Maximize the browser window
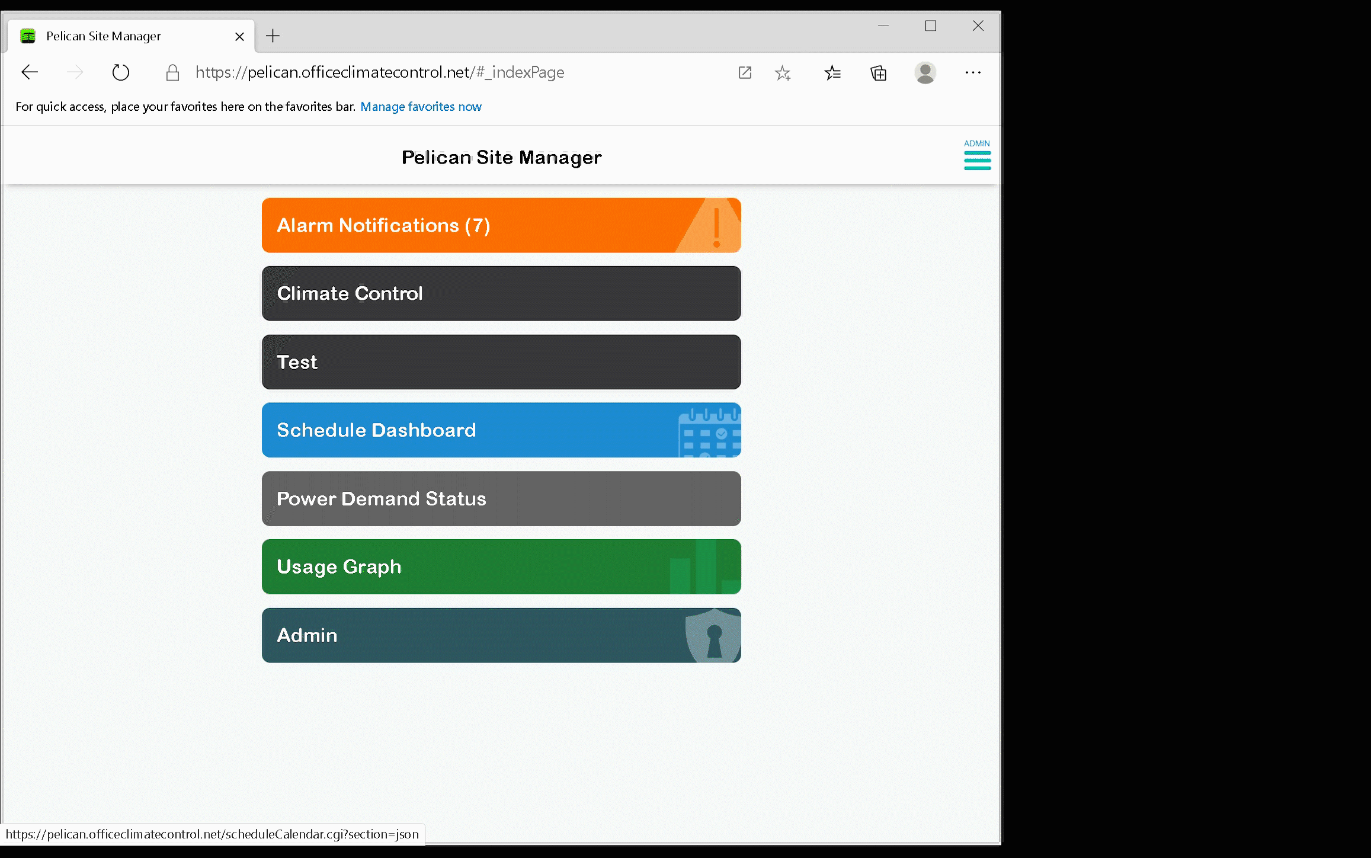 [x=931, y=25]
